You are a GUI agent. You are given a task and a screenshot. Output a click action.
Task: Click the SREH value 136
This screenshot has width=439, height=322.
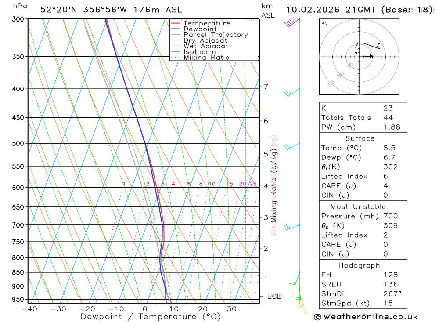(x=391, y=285)
